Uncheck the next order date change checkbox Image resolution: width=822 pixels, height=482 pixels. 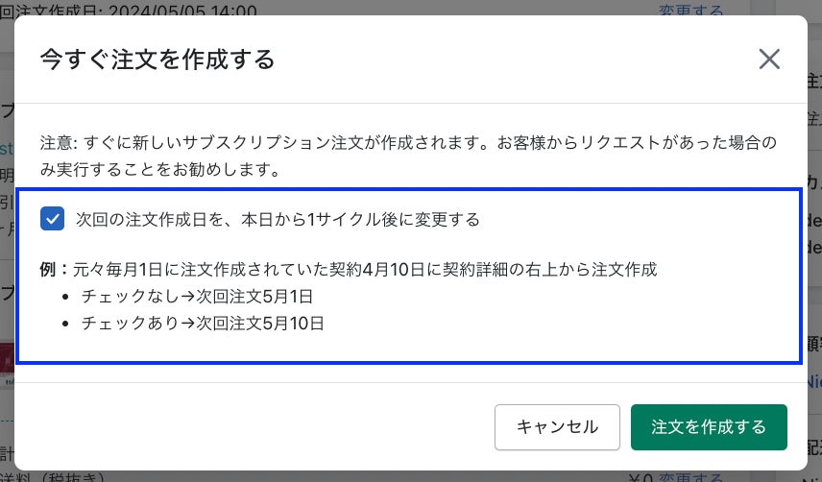[53, 219]
